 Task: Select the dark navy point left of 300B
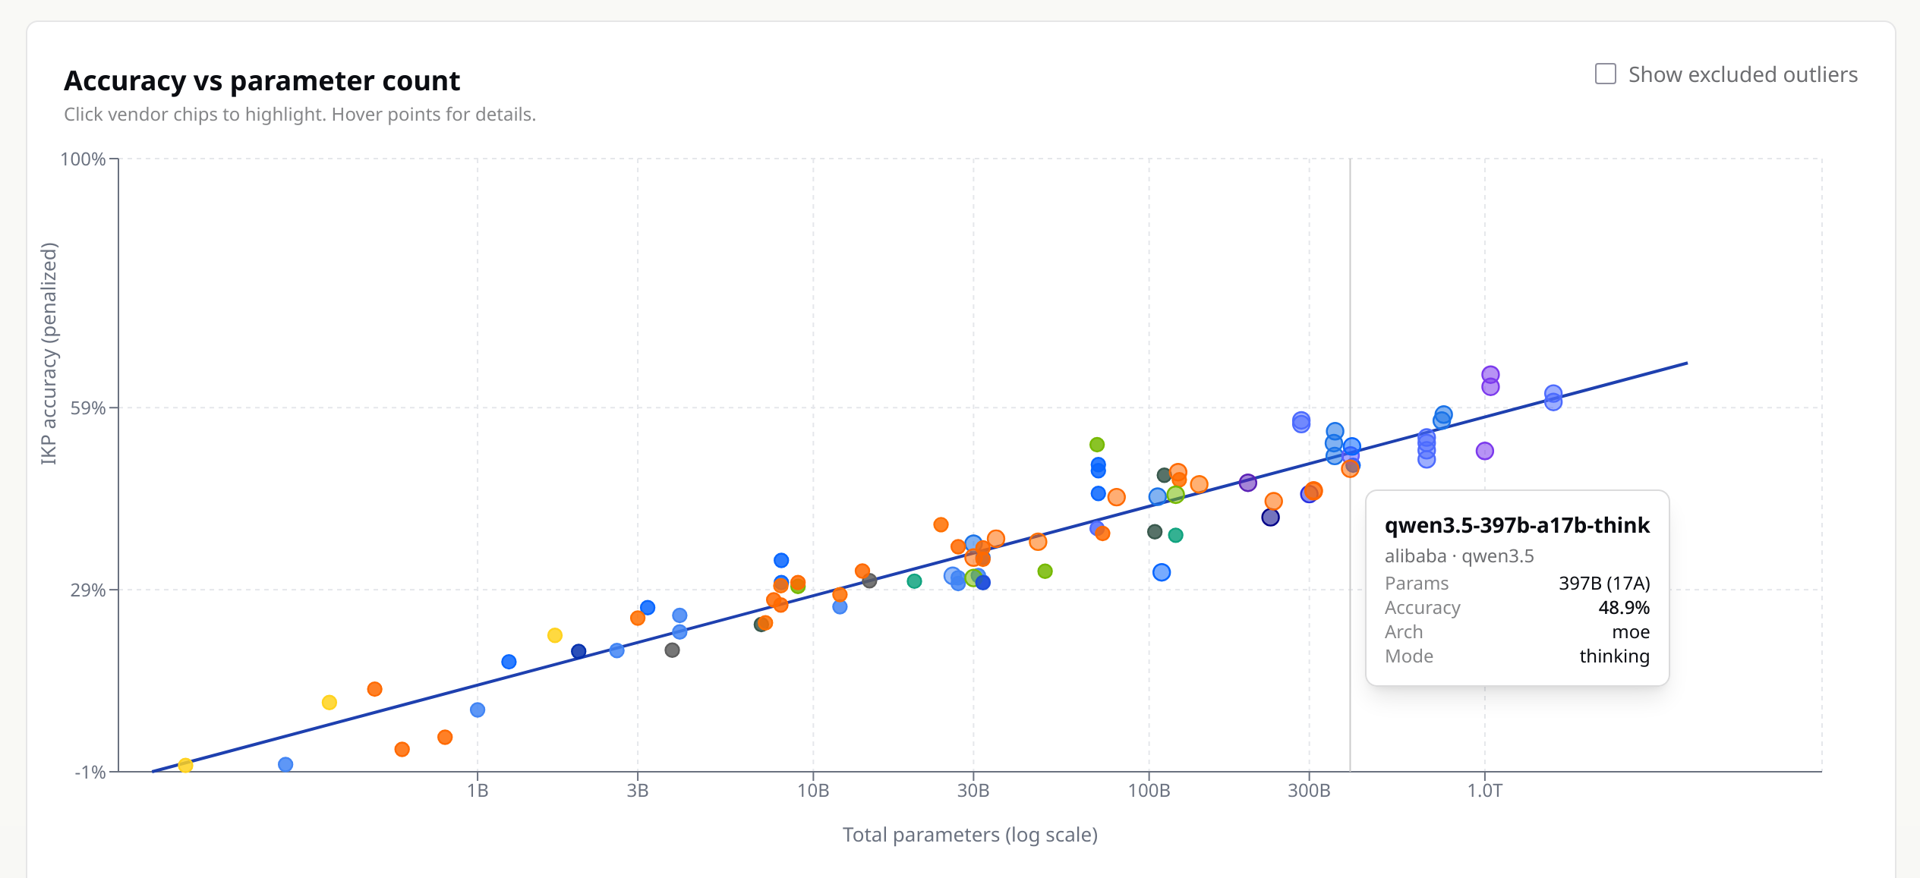1271,518
